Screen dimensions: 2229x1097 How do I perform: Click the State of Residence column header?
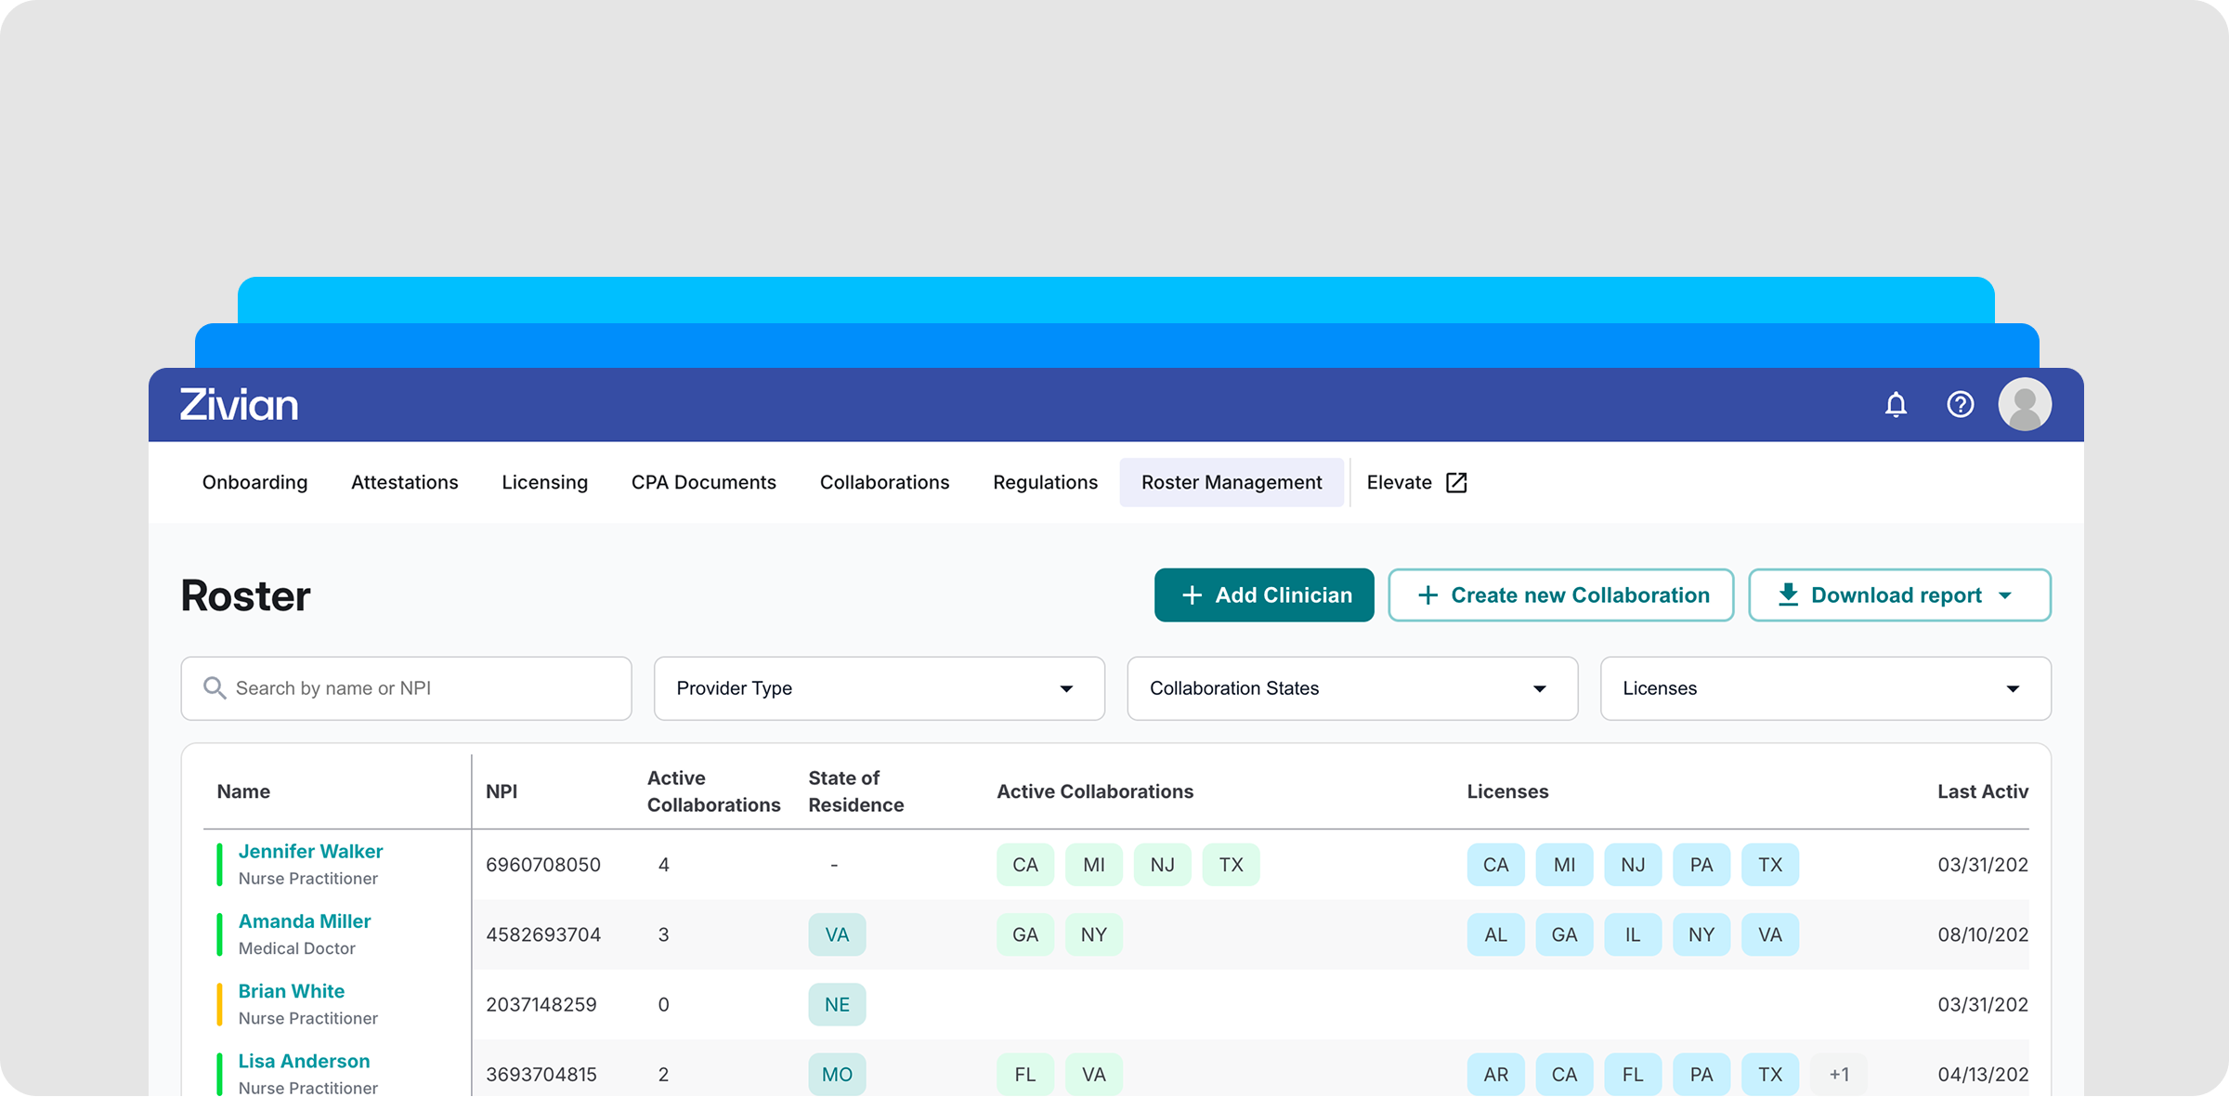(x=855, y=791)
